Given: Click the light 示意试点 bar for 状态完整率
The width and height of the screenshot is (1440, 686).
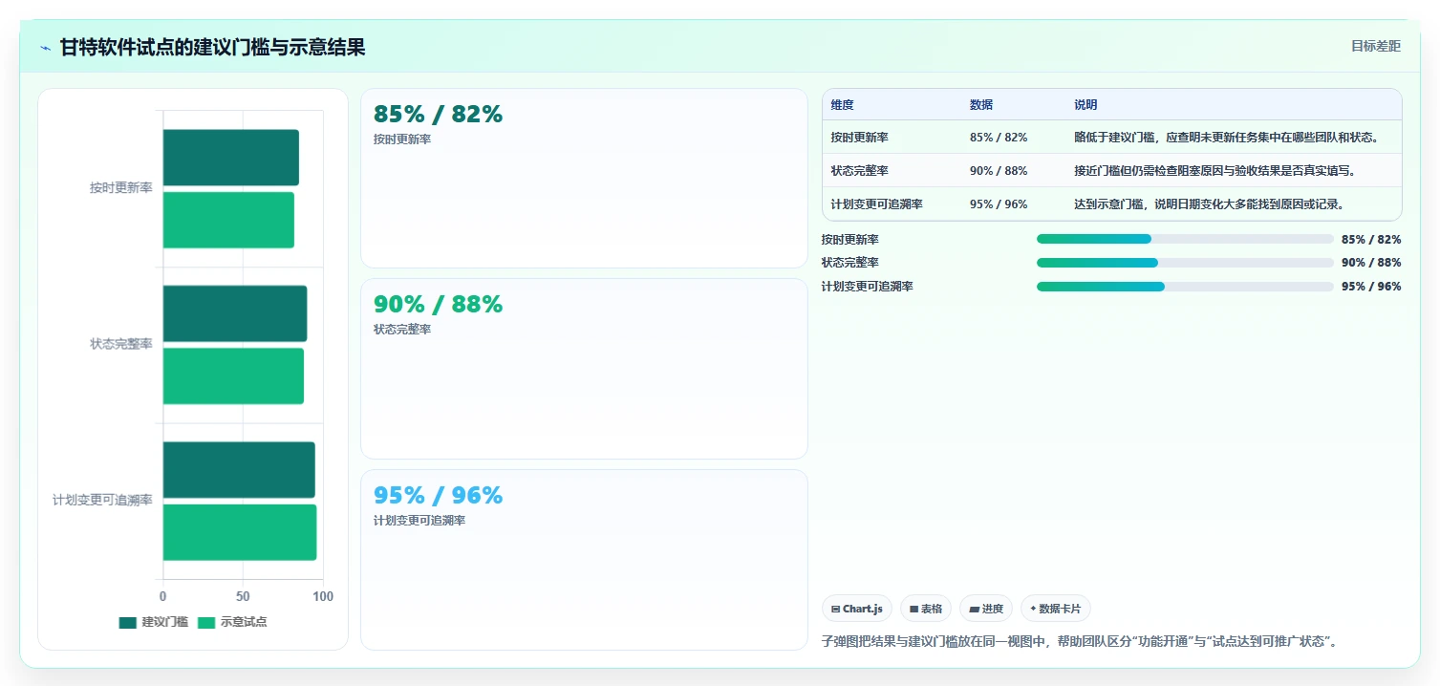Looking at the screenshot, I should [233, 375].
